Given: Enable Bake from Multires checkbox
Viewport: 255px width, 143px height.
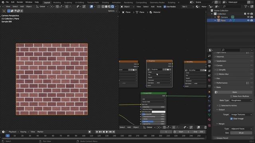Looking at the screenshot, I should (x=231, y=96).
